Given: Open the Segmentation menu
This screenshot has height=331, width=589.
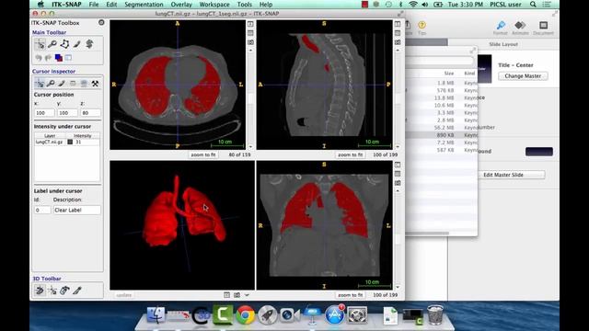Looking at the screenshot, I should pos(144,5).
